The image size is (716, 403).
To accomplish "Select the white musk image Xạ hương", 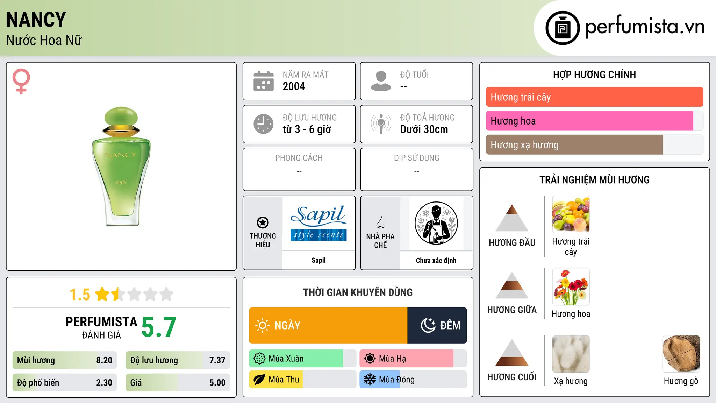I will [571, 354].
